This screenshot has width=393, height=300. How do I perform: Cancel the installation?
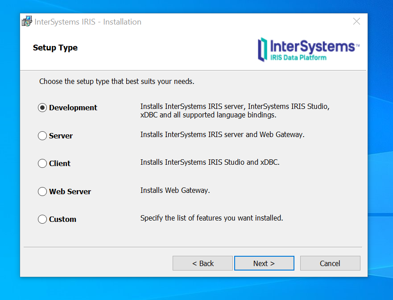tap(330, 263)
